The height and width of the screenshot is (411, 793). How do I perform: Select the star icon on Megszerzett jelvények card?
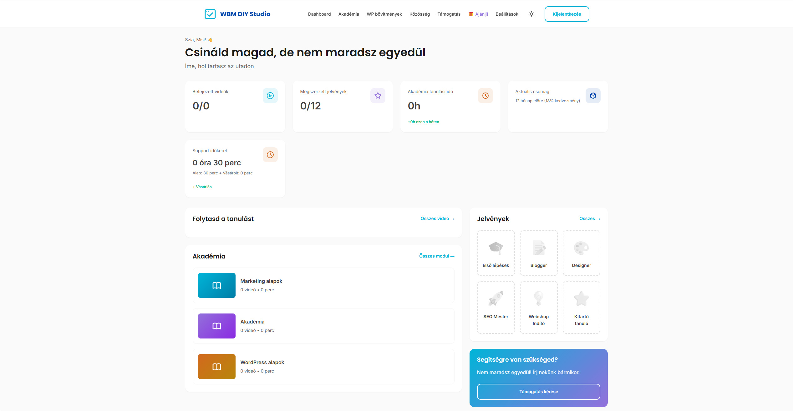click(x=378, y=96)
